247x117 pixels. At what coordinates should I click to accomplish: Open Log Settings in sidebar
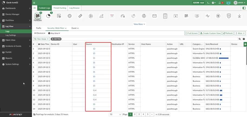click(16, 35)
